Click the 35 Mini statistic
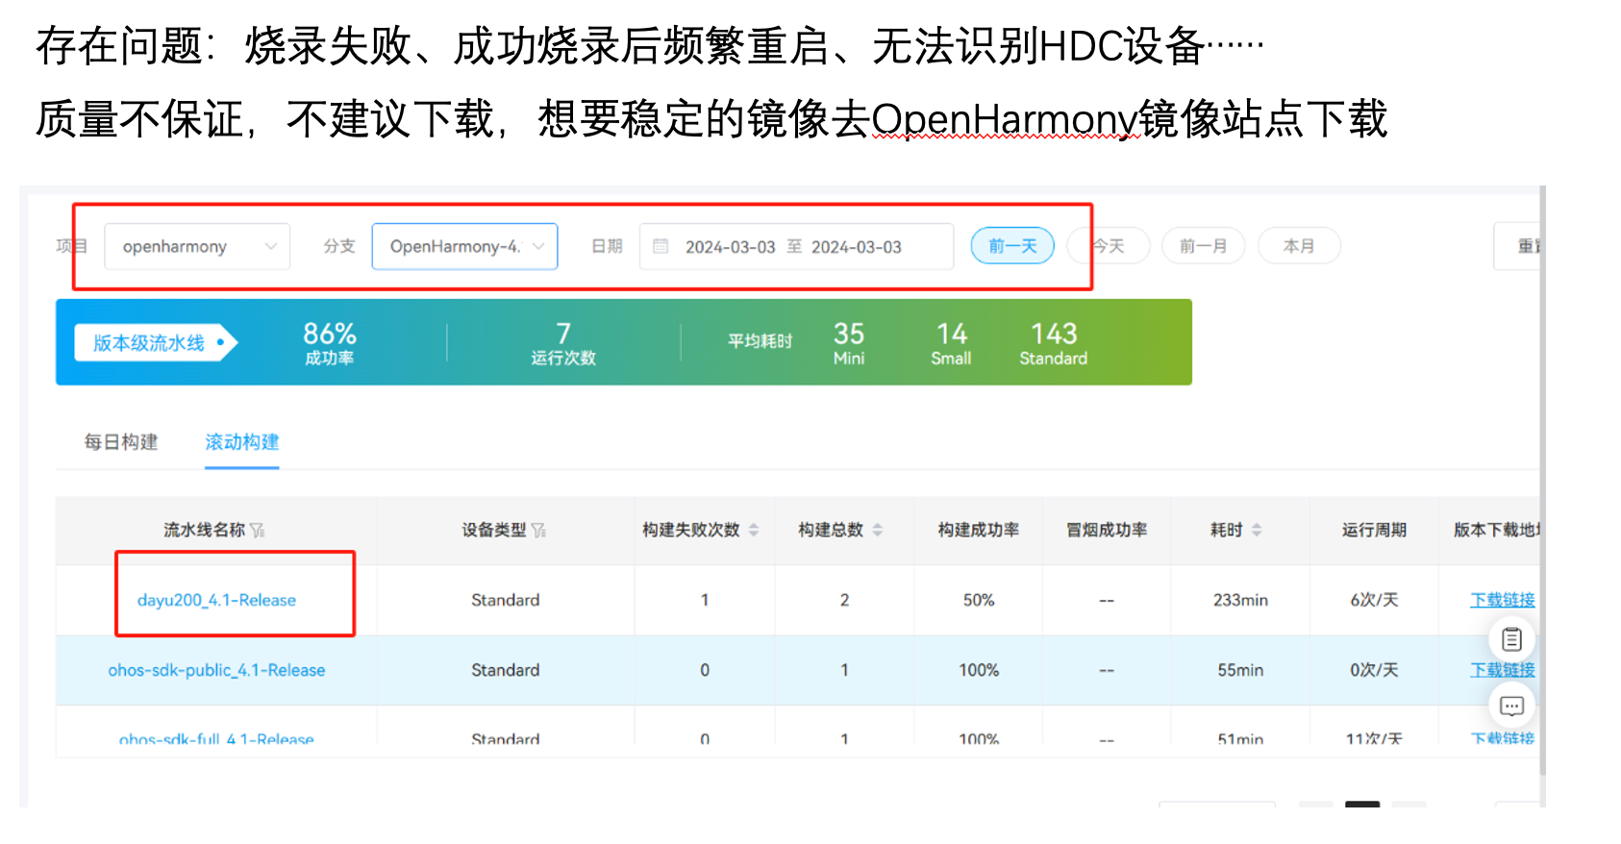This screenshot has height=844, width=1621. point(849,343)
